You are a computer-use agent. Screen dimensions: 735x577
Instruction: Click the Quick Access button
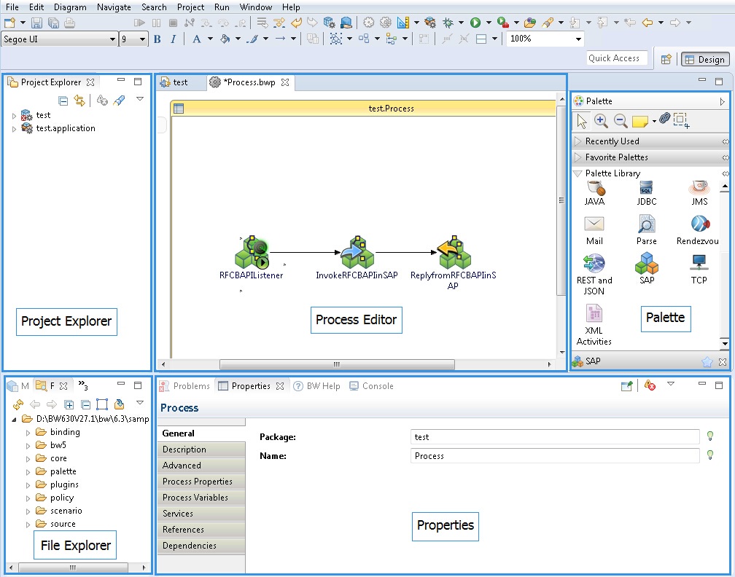(x=617, y=59)
